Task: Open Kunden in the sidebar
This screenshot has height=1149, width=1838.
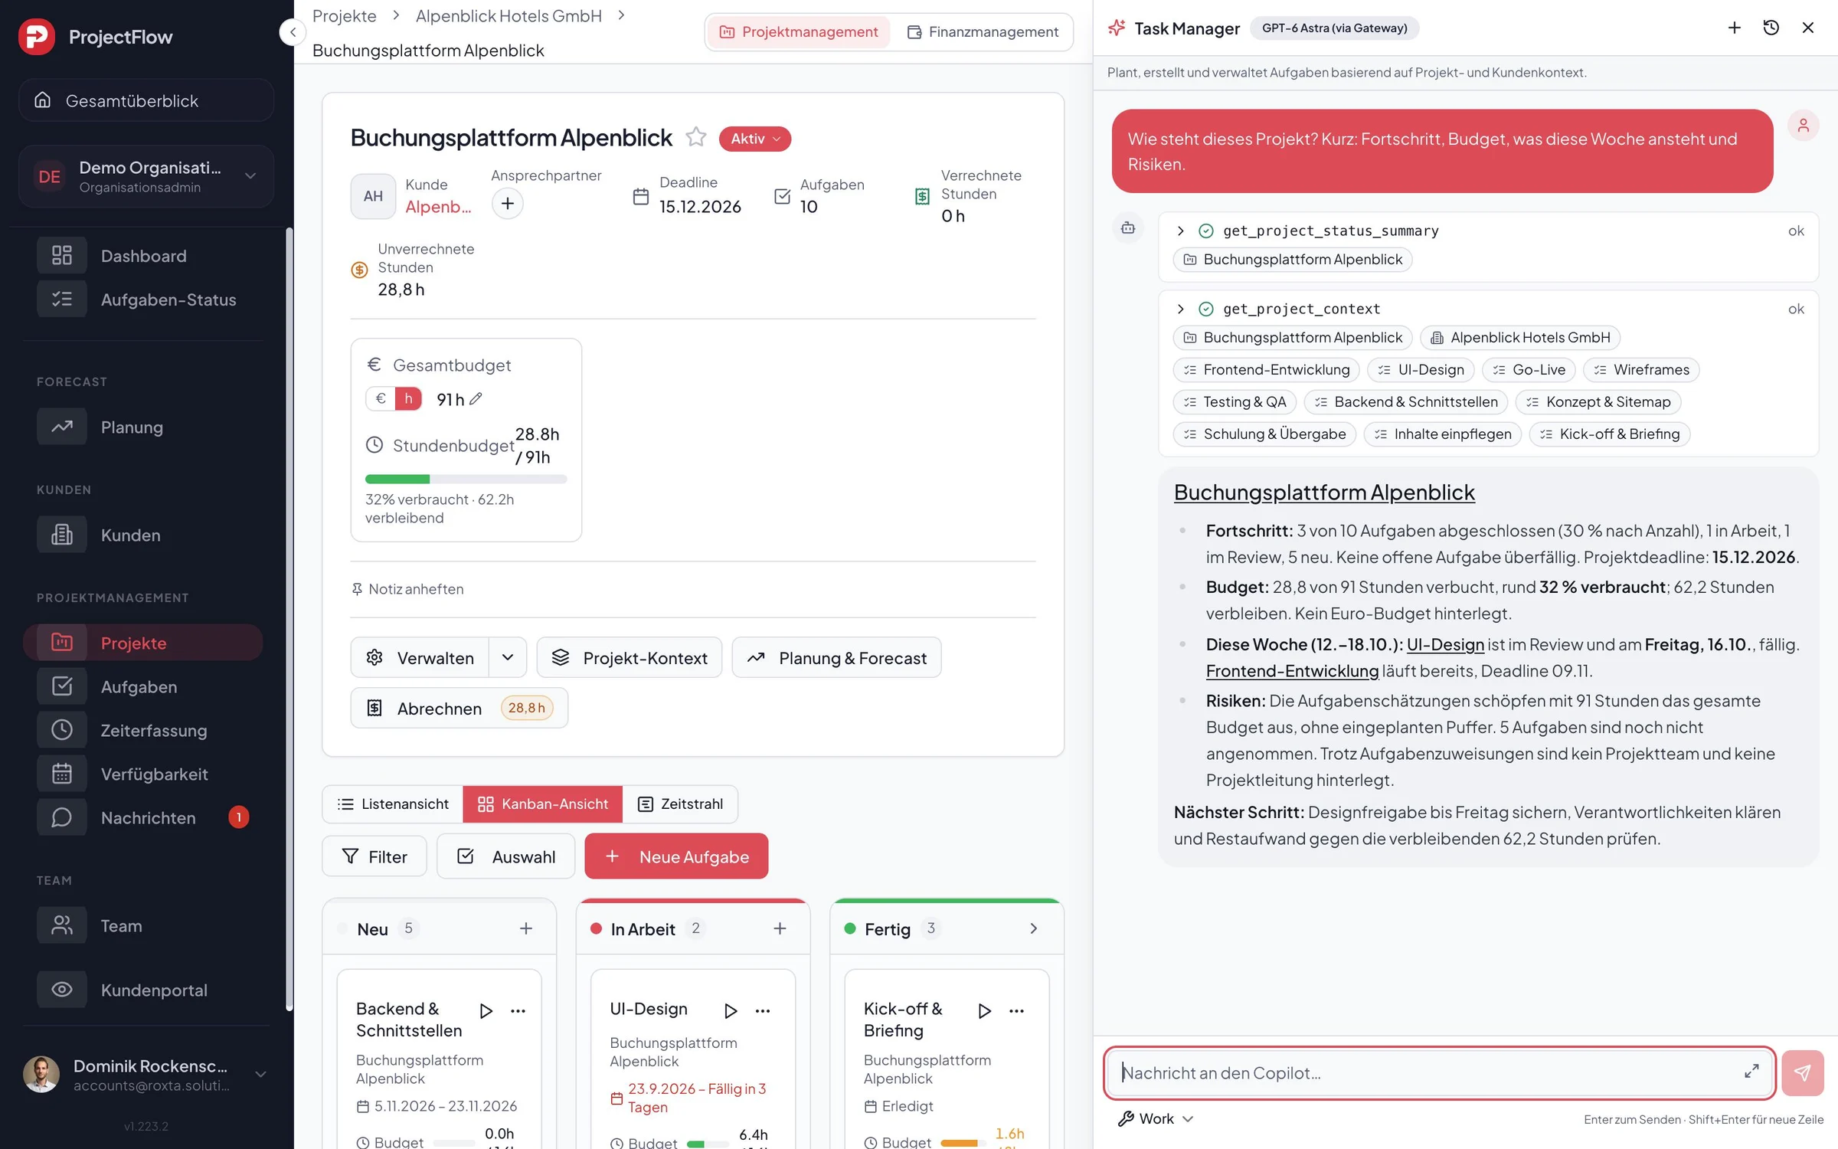Action: point(143,535)
